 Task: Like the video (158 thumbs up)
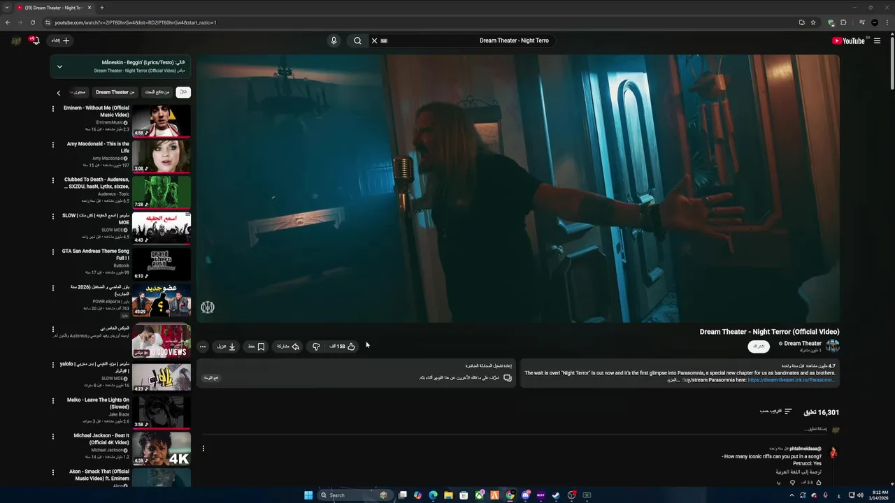click(343, 347)
